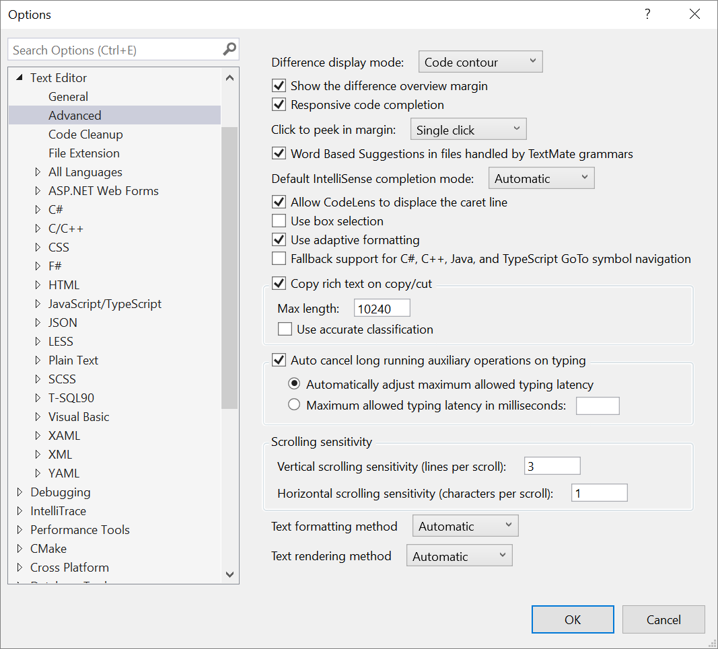This screenshot has width=718, height=649.
Task: Click the OK button
Action: click(x=573, y=619)
